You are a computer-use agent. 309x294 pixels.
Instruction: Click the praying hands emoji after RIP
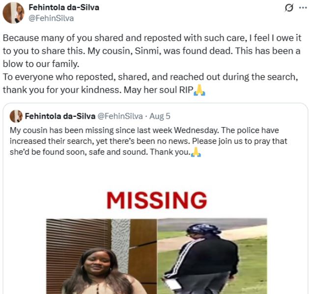click(x=199, y=90)
